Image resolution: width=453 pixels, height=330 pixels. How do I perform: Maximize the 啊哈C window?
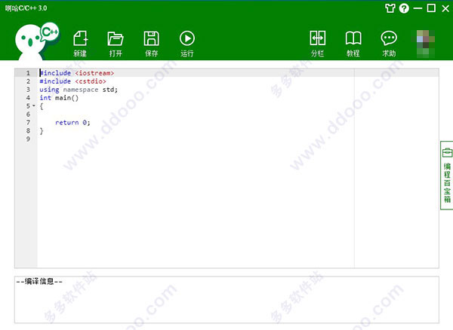tap(431, 8)
